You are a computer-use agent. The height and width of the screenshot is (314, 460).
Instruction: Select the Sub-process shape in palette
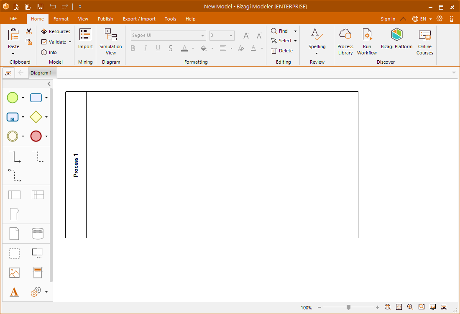(12, 117)
